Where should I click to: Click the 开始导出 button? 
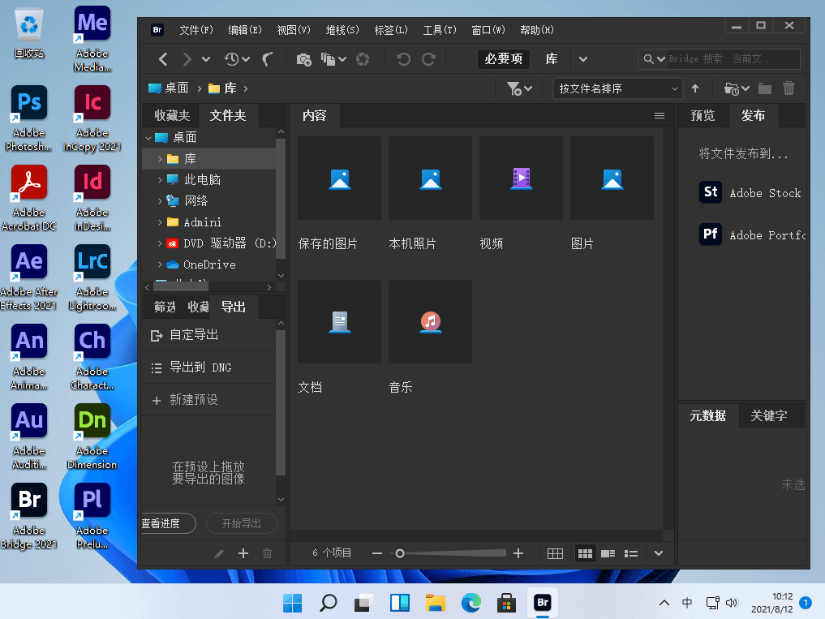tap(242, 523)
